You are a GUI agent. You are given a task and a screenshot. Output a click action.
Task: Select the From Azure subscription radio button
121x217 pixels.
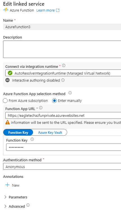point(5,101)
